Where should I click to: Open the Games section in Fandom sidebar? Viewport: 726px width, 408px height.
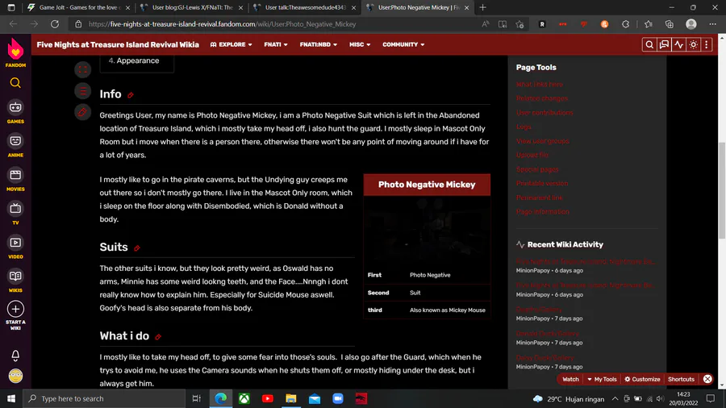point(15,112)
